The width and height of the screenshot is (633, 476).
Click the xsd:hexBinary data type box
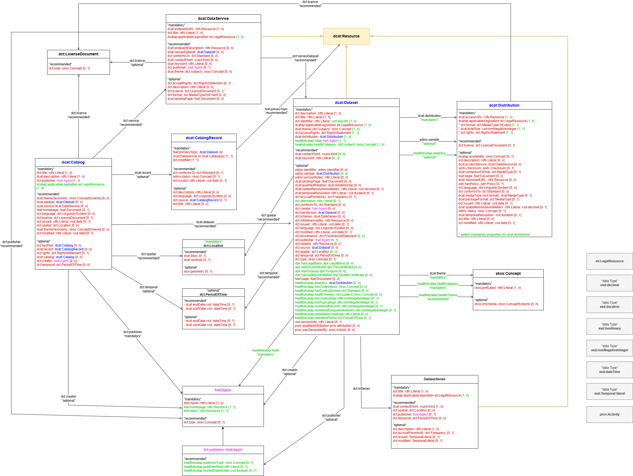[610, 327]
